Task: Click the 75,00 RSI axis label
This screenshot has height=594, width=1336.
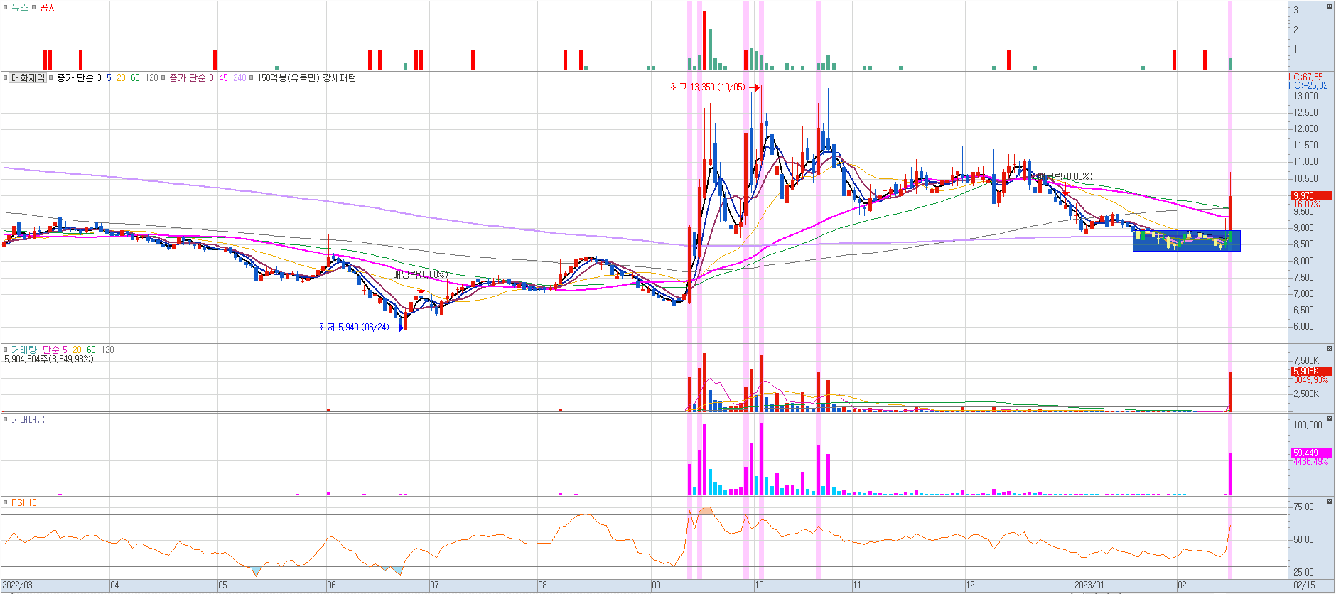Action: coord(1303,507)
